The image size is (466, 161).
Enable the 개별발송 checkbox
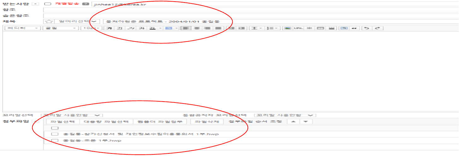(x=48, y=4)
